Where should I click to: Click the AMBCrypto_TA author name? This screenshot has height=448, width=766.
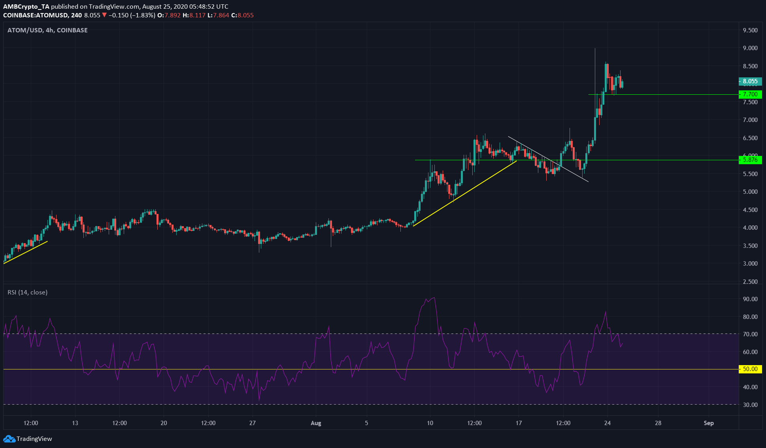point(26,6)
